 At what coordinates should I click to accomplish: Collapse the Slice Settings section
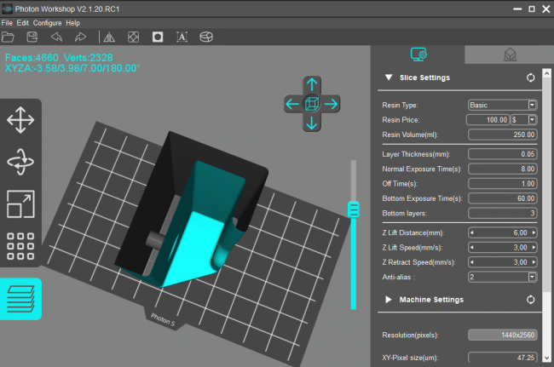tap(389, 77)
